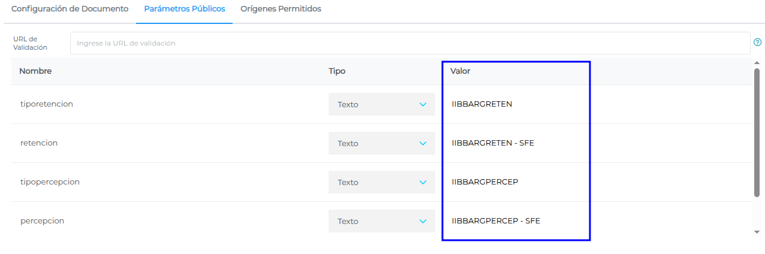Viewport: 765px width, 254px height.
Task: Click the scrollbar down arrow
Action: click(x=757, y=231)
